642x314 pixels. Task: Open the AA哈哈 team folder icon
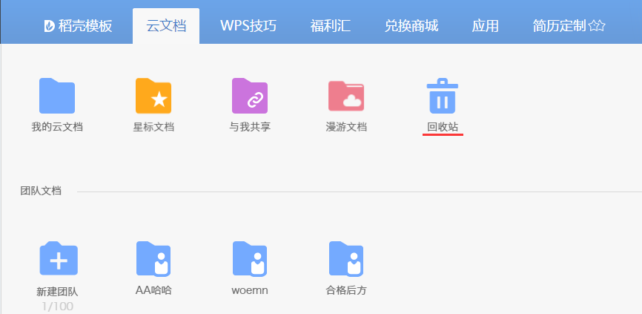coord(153,258)
